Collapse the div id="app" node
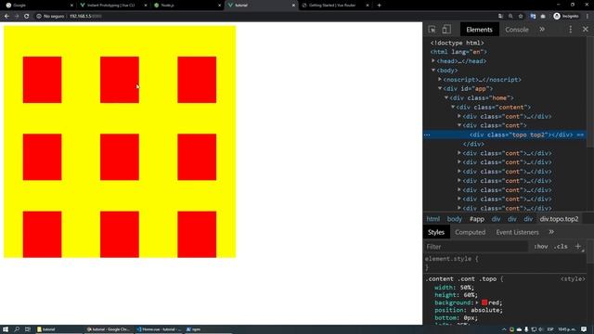This screenshot has width=594, height=334. pyautogui.click(x=440, y=89)
